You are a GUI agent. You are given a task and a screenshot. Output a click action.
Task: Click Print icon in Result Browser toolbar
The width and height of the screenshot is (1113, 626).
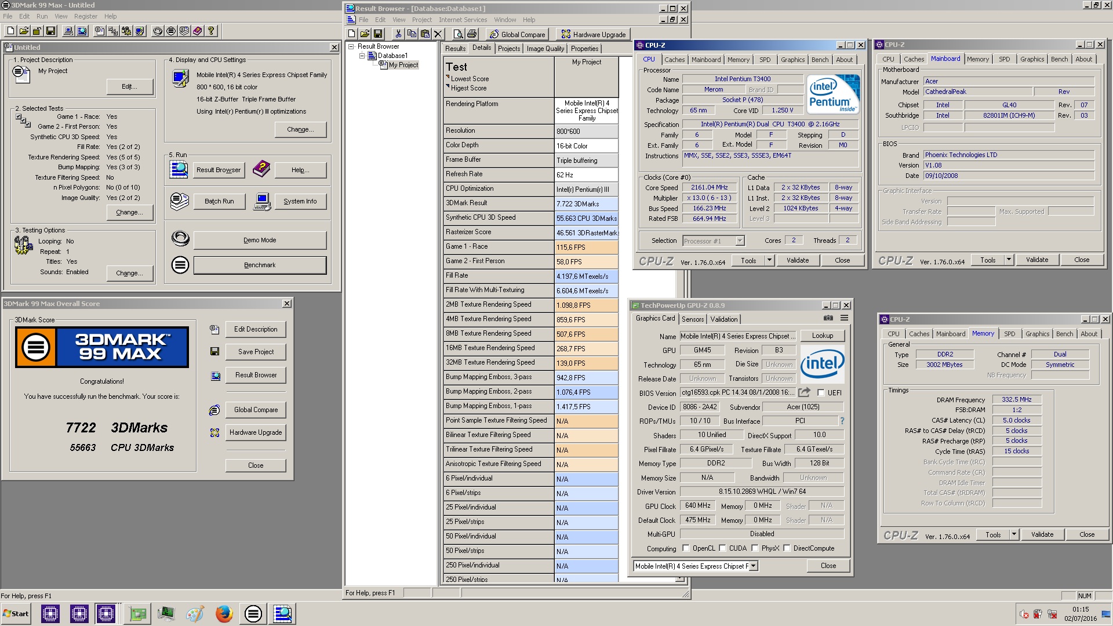tap(471, 34)
